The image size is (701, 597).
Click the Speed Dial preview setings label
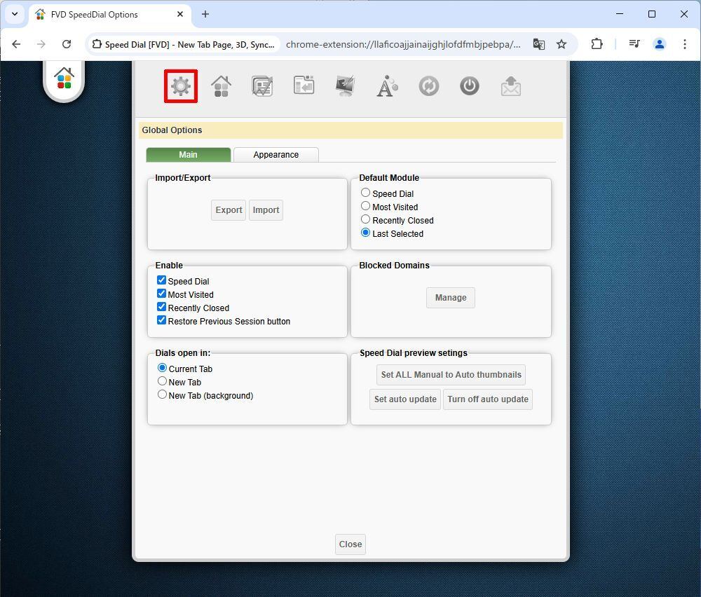[414, 353]
